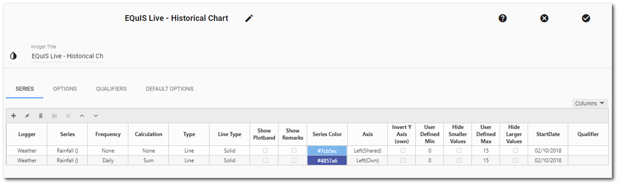This screenshot has width=619, height=185.
Task: Toggle Show Plotband for Daily frequency row
Action: point(266,160)
